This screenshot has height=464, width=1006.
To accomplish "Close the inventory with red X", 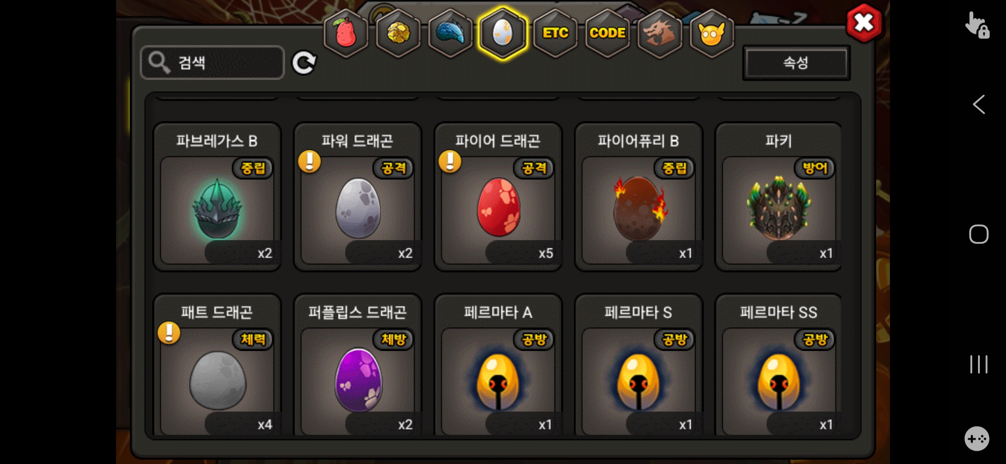I will (864, 23).
